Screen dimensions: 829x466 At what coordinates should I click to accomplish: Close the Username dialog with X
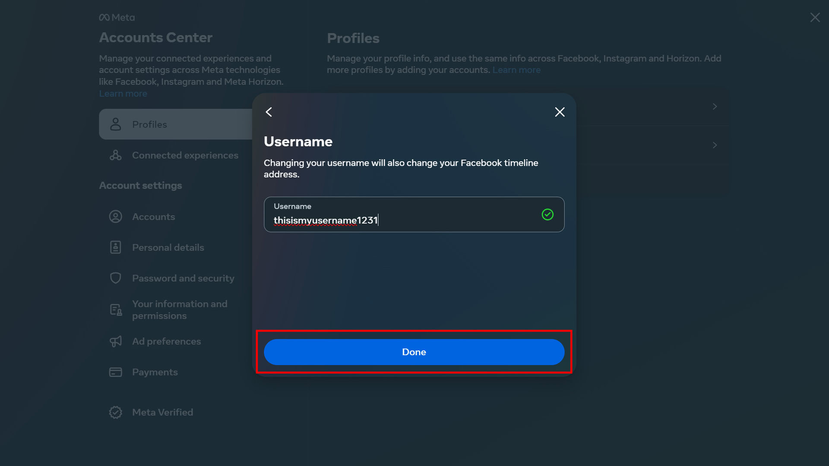pos(560,112)
